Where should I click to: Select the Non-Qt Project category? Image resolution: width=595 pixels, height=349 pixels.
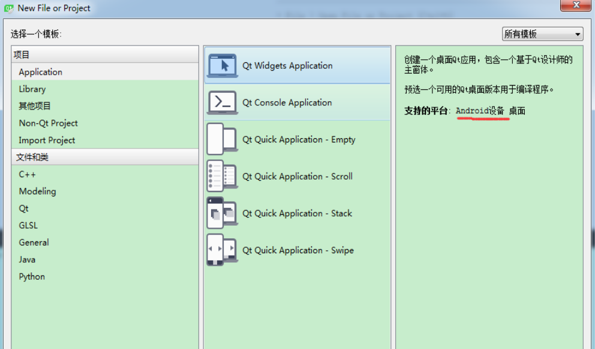105,123
